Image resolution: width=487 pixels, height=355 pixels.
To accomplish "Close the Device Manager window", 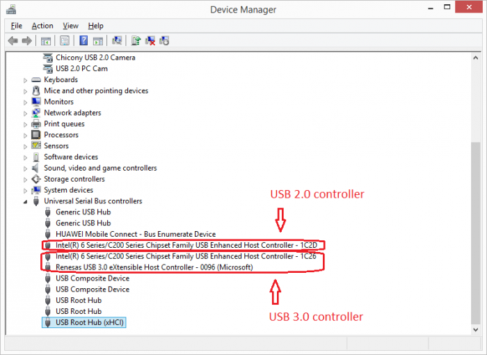I will coord(469,7).
